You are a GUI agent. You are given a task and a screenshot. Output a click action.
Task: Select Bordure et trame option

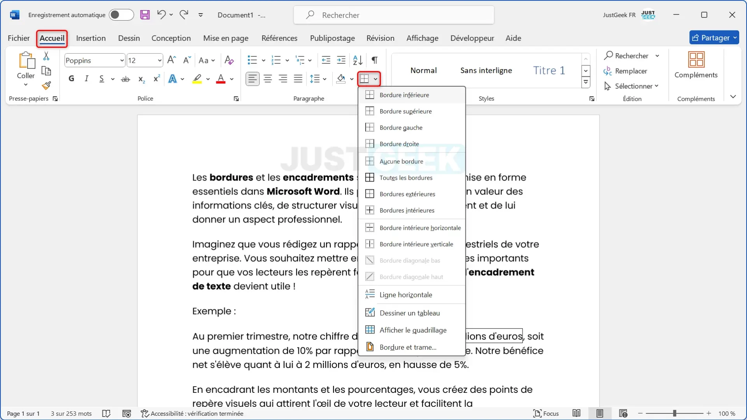click(408, 346)
